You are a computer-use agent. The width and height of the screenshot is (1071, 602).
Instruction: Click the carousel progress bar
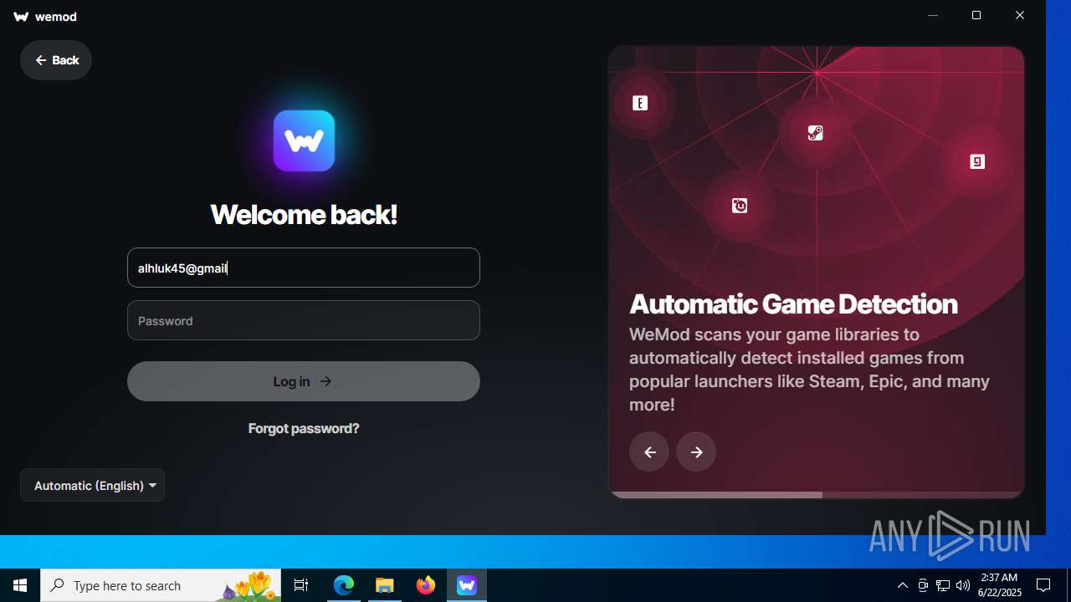pos(816,495)
